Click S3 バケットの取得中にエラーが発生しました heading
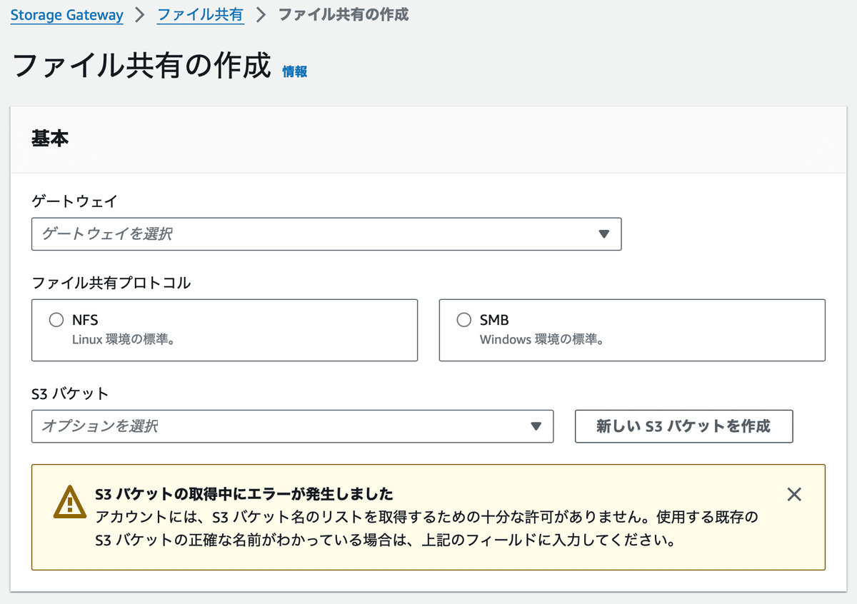857x604 pixels. pos(244,494)
